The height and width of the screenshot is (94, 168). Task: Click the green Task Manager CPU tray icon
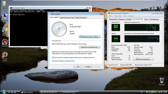tap(149, 92)
